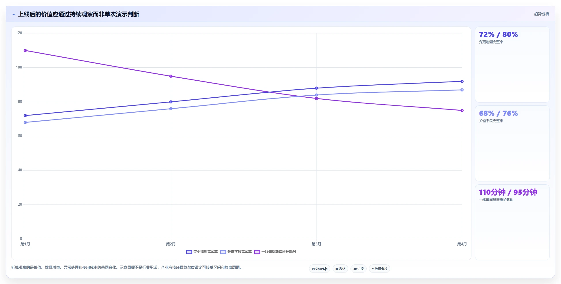The height and width of the screenshot is (284, 561).
Task: Click the small icon before the slide title
Action: tap(14, 14)
